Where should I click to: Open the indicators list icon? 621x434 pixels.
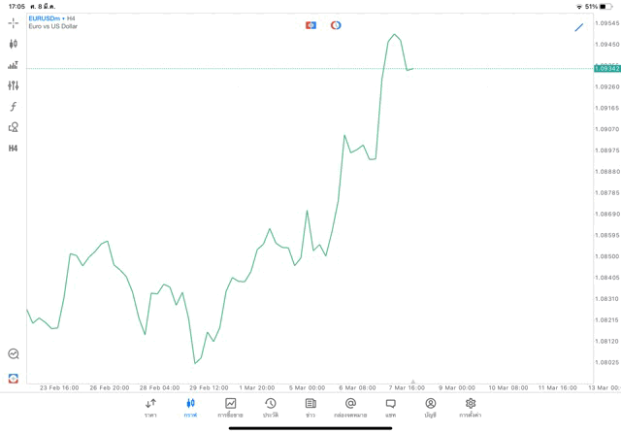[13, 65]
